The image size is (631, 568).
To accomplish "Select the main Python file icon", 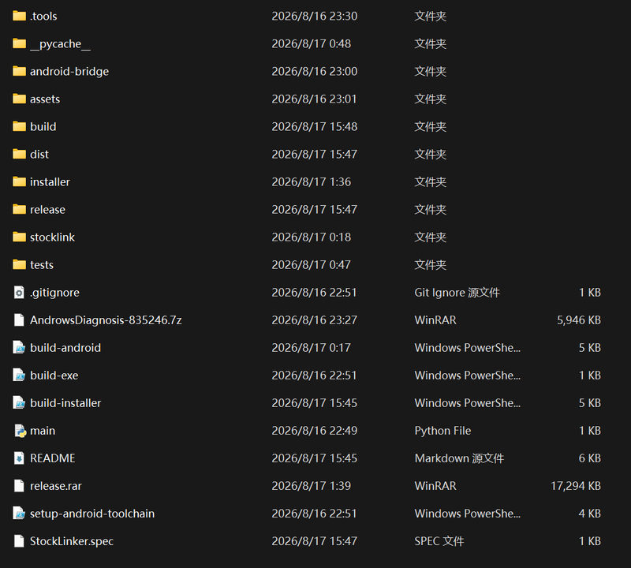I will tap(20, 431).
